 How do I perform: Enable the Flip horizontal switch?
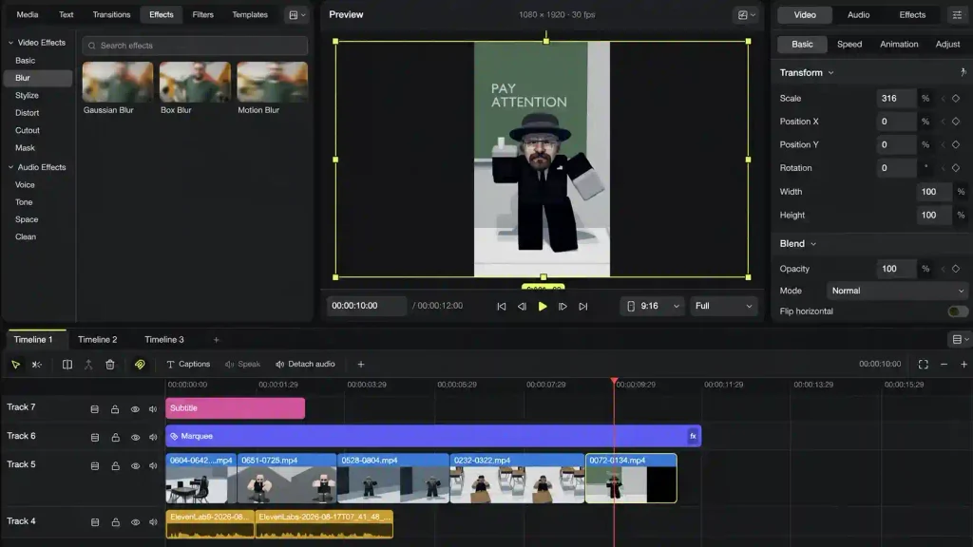958,311
